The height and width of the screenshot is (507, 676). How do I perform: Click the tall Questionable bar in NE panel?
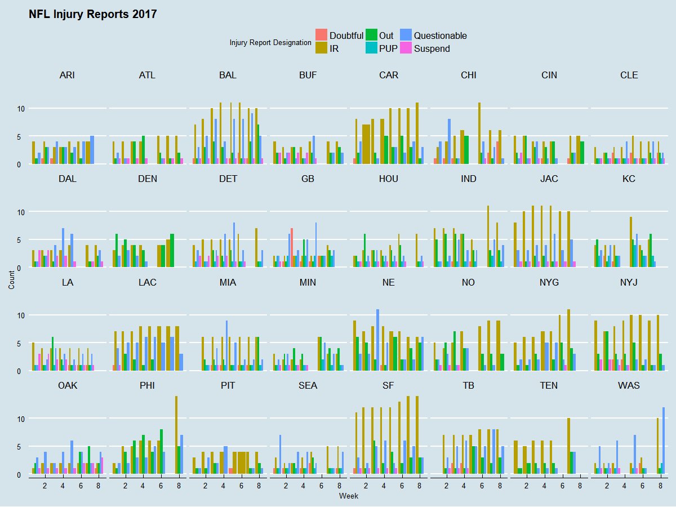tap(377, 340)
